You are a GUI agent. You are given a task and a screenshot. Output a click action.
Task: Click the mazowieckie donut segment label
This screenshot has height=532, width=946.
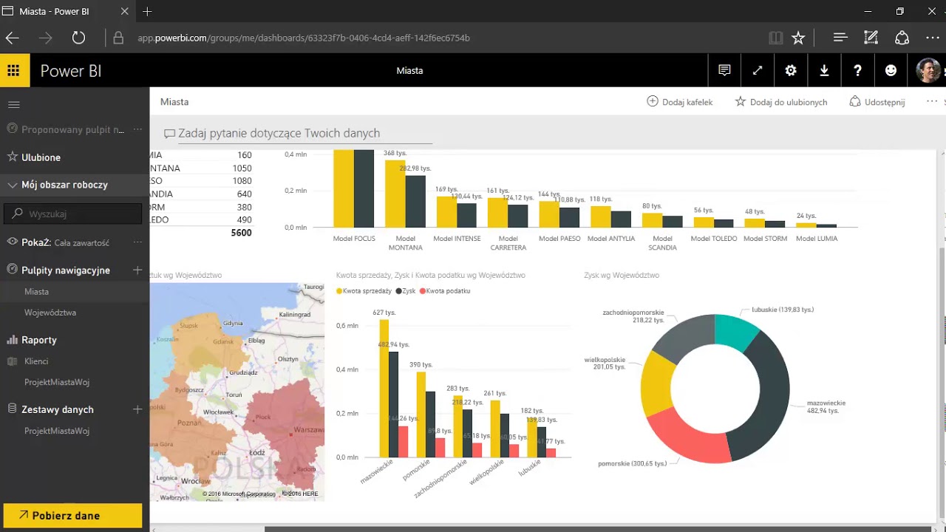pos(826,407)
